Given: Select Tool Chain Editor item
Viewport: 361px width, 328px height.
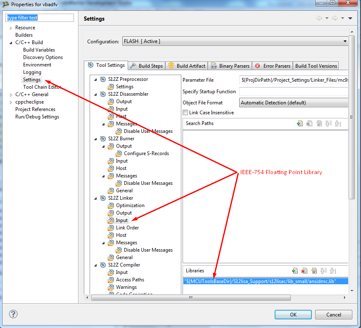Looking at the screenshot, I should click(x=42, y=87).
